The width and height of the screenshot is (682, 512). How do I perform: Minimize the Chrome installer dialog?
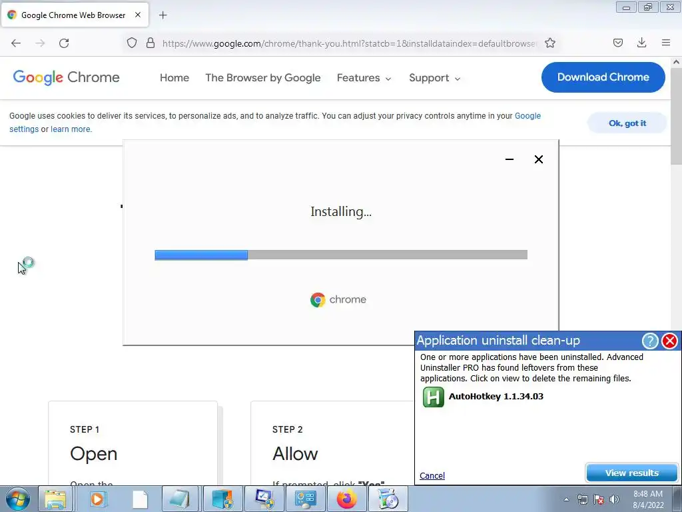coord(510,159)
